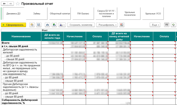
Task: Open the Оборотный капитал tab
Action: pyautogui.click(x=59, y=13)
